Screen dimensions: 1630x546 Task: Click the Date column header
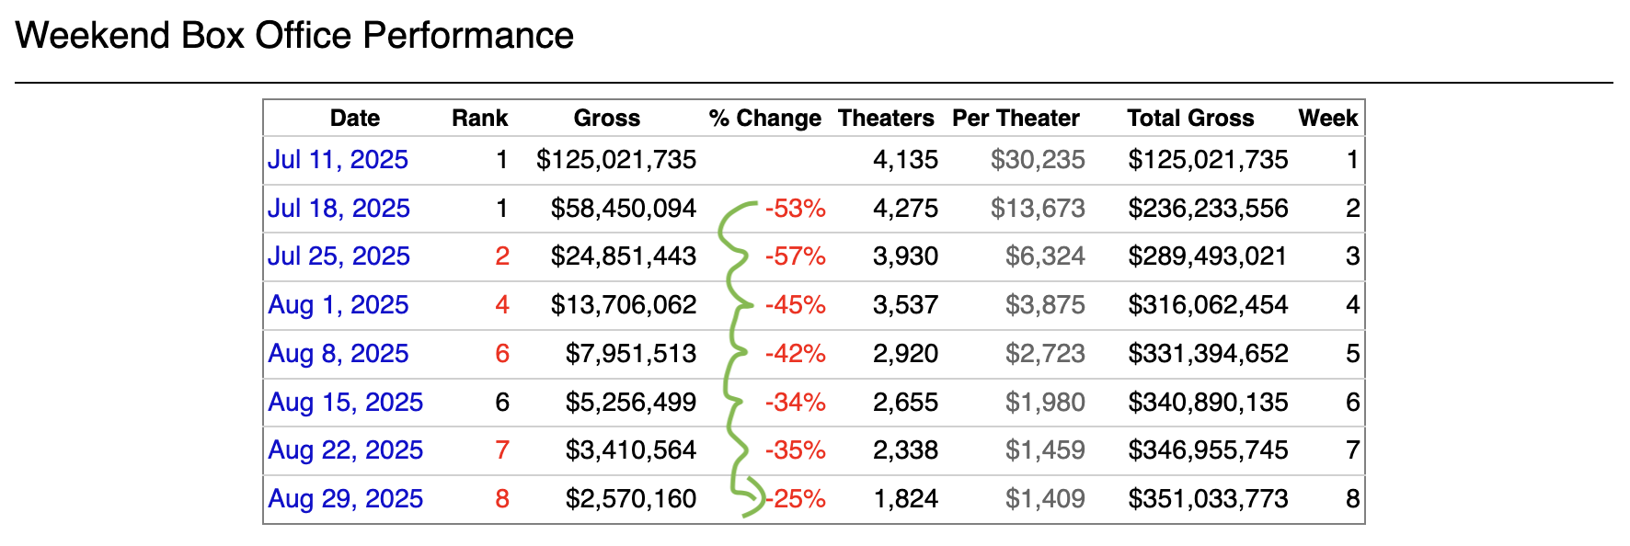click(354, 119)
